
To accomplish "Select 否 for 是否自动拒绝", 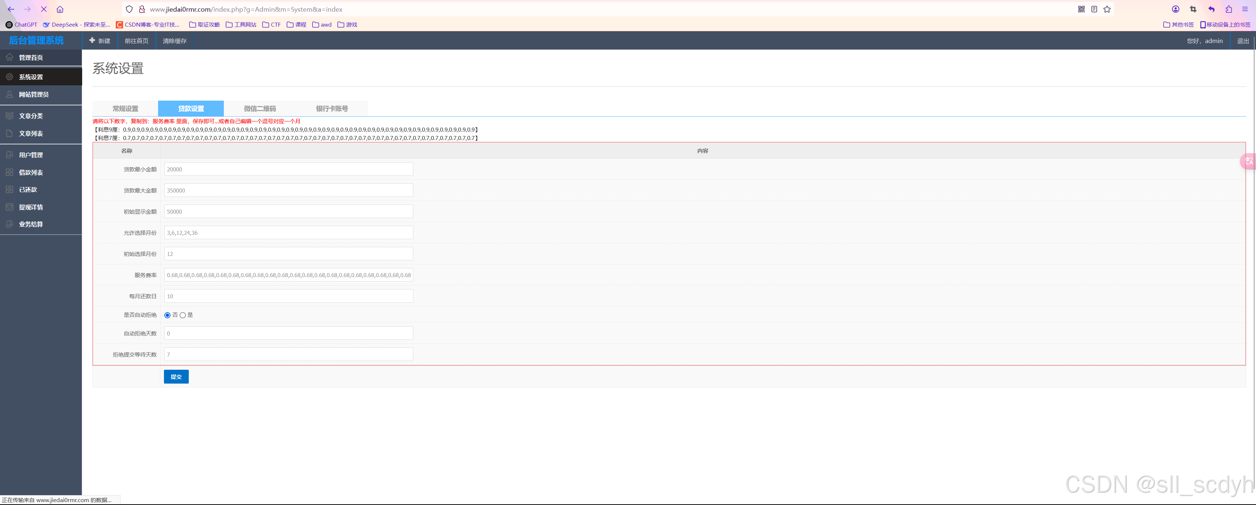I will point(167,315).
